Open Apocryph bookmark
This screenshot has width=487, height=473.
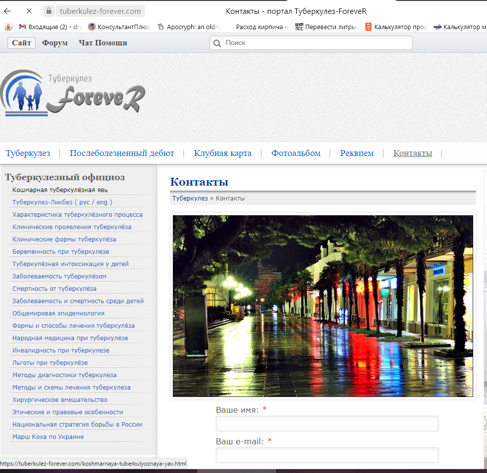pos(189,27)
